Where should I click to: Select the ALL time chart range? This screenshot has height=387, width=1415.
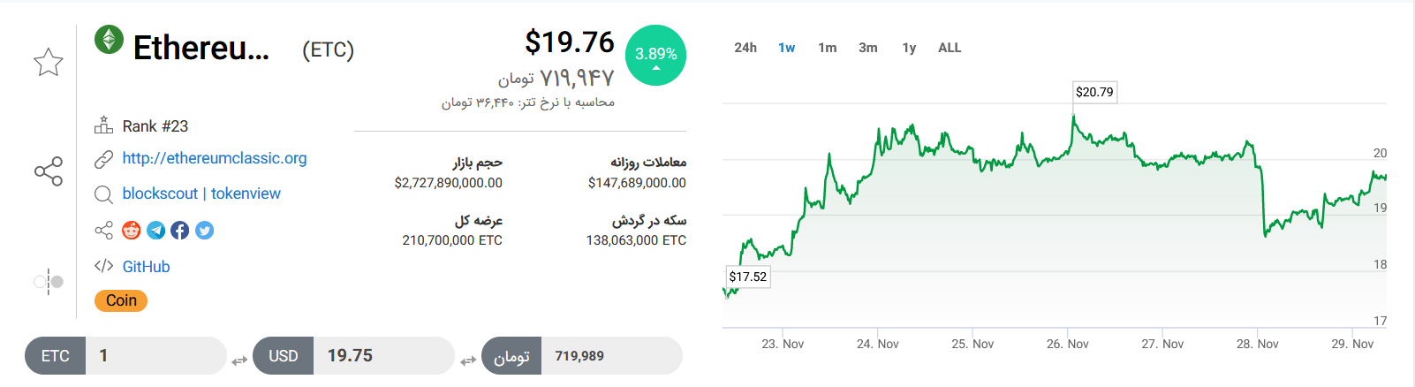(x=950, y=48)
